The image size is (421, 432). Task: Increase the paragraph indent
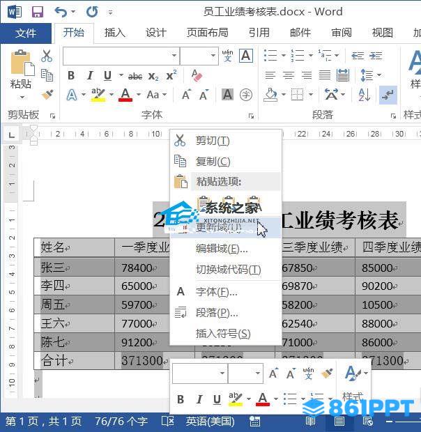point(376,56)
